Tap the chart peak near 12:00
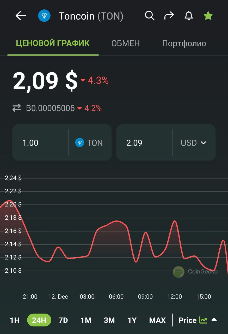Image resolution: width=228 pixels, height=334 pixels. pyautogui.click(x=175, y=221)
